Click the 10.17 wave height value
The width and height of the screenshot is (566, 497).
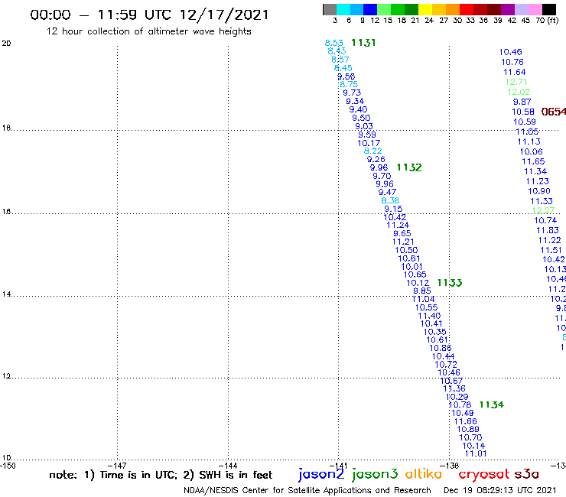[x=369, y=143]
